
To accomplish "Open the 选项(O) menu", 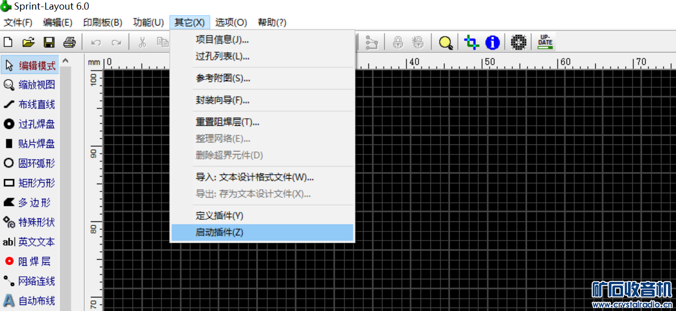I will [x=231, y=22].
